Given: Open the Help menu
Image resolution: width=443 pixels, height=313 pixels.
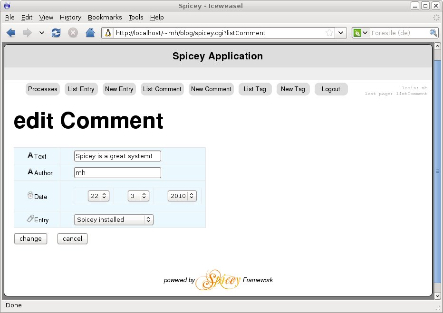Looking at the screenshot, I should (157, 18).
